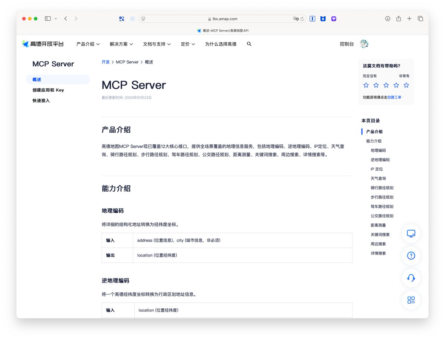The width and height of the screenshot is (445, 340).
Task: Expand the 文档与支持 navigation dropdown
Action: coord(157,44)
